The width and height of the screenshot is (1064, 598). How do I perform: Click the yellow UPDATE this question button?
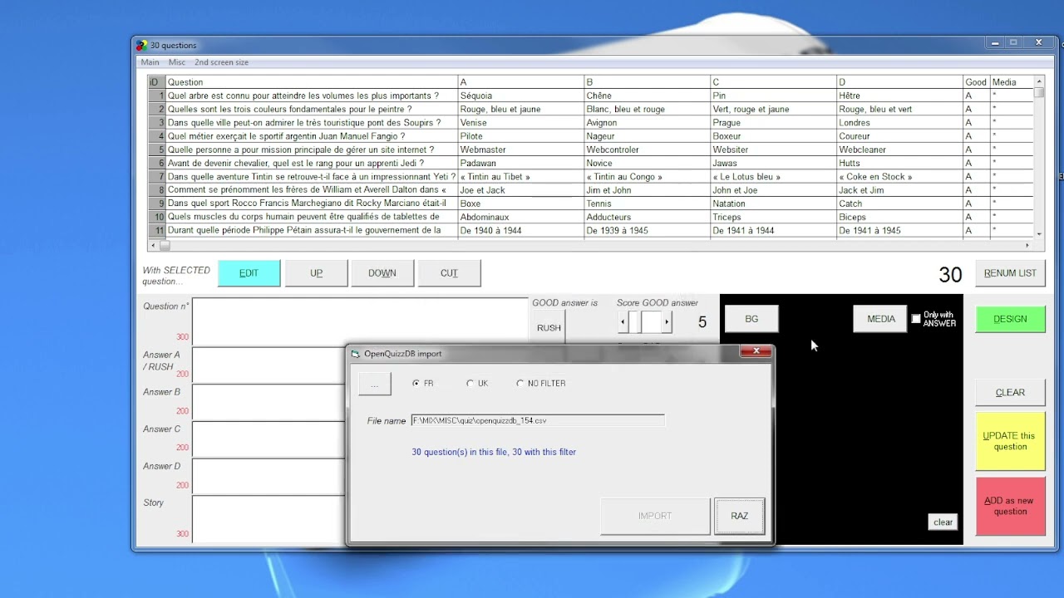1010,441
